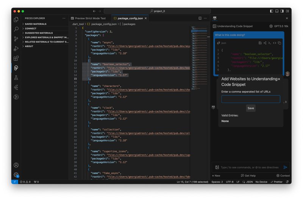Open the Testing beaker view
The width and height of the screenshot is (303, 199).
coord(16,78)
